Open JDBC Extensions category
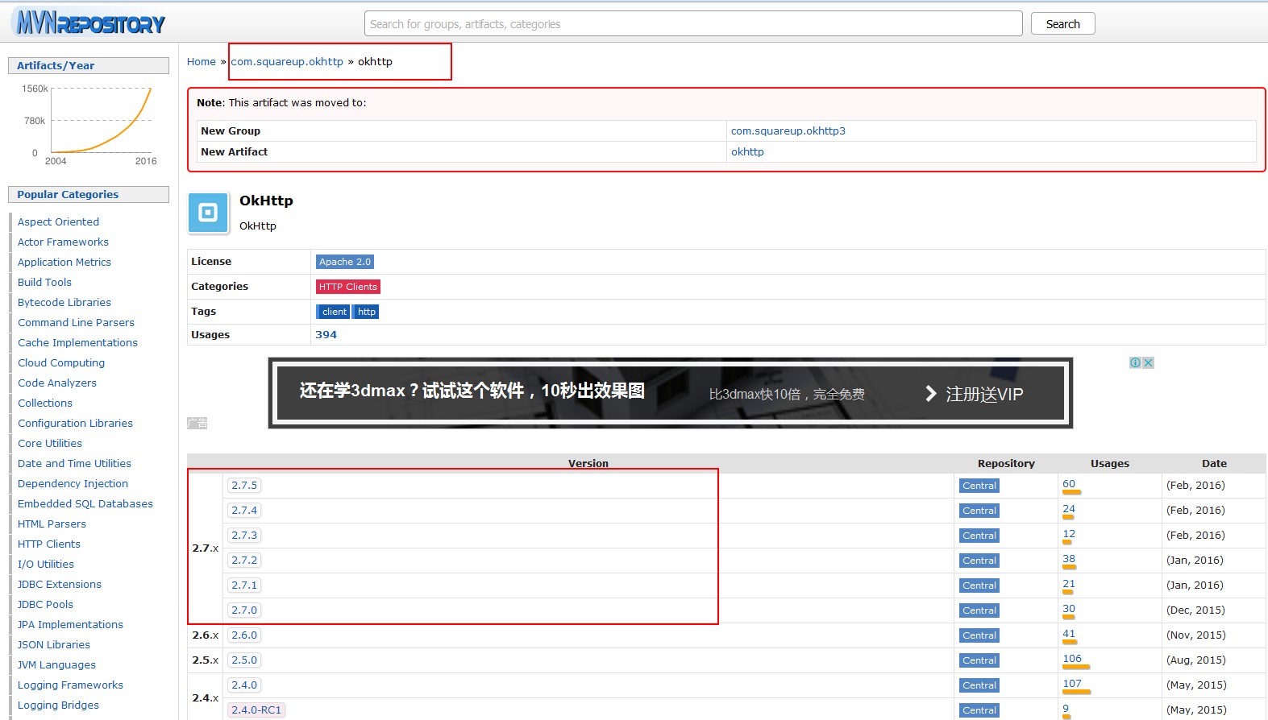This screenshot has height=720, width=1268. 60,585
